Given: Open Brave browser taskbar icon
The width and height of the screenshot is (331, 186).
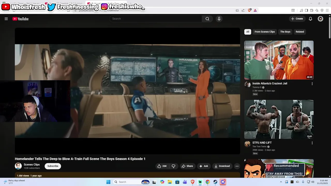Looking at the screenshot, I should (x=192, y=182).
